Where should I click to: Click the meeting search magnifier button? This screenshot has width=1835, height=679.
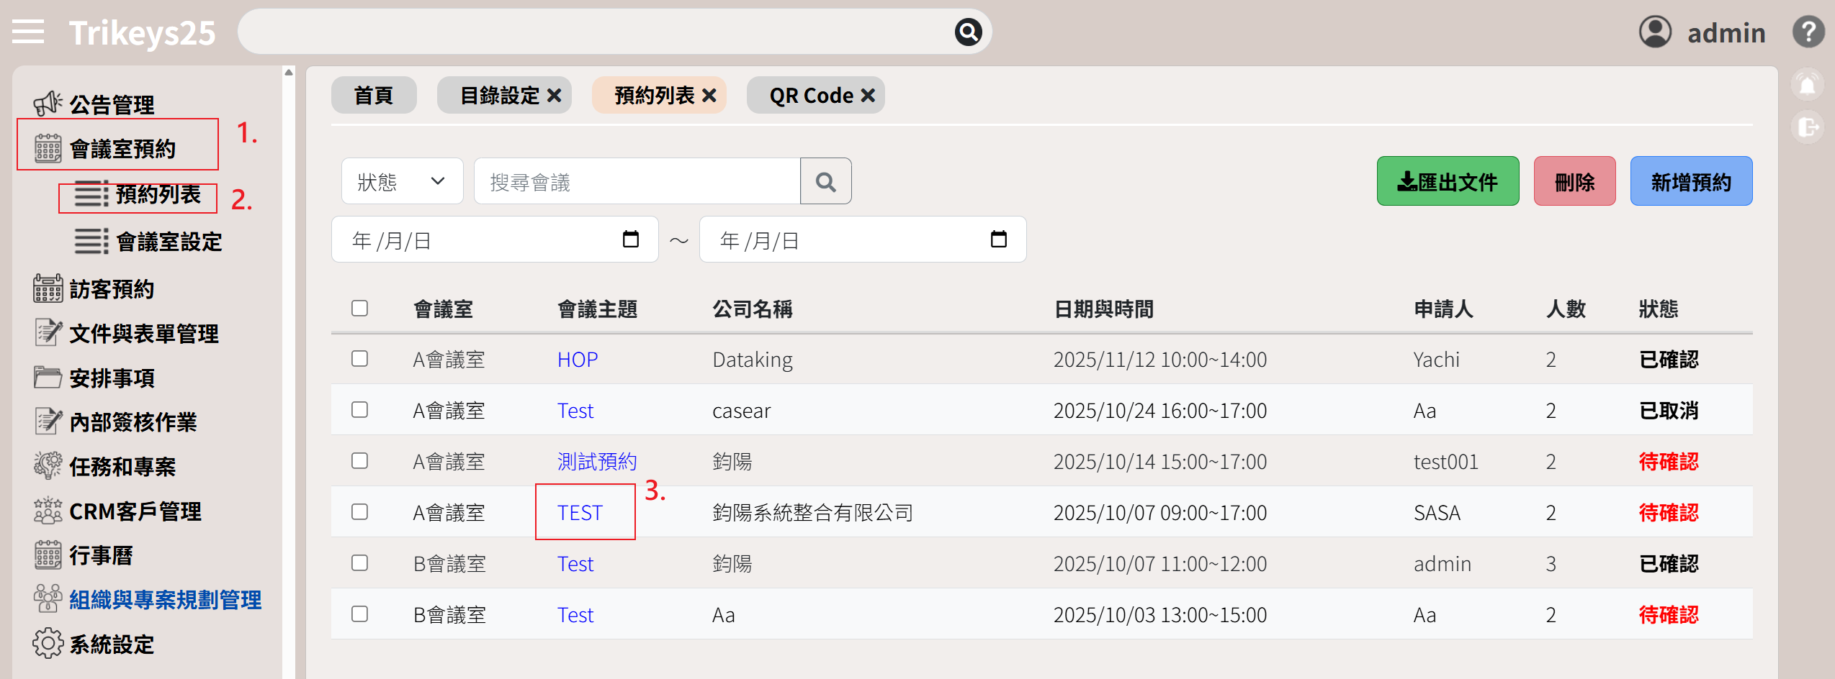(825, 182)
